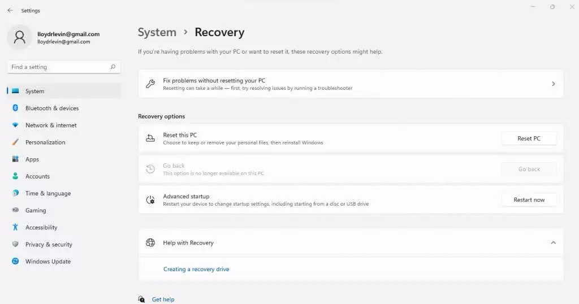The image size is (579, 304).
Task: Click the Help with Recovery globe icon
Action: pyautogui.click(x=150, y=242)
